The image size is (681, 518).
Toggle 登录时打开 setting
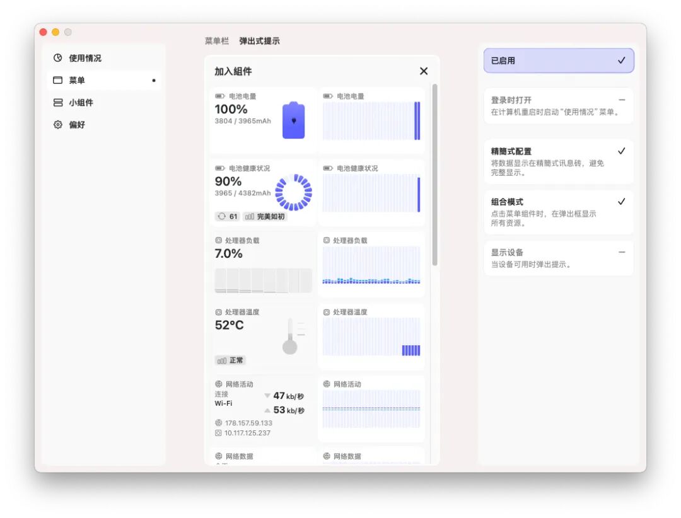point(559,105)
